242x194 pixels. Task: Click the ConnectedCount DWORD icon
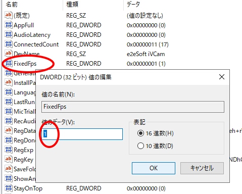click(9, 44)
